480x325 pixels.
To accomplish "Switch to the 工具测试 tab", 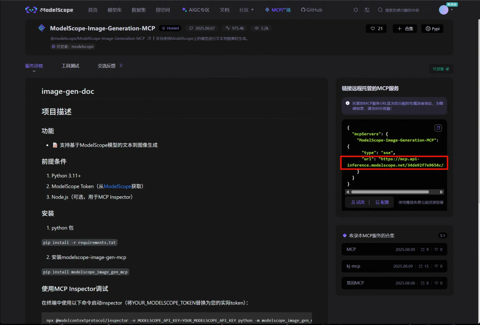I will tap(70, 66).
